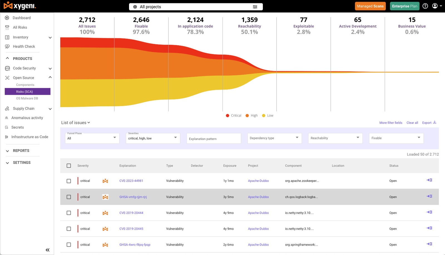Toggle High series in chart legend
Viewport: 445px width, 255px height.
tap(251, 116)
